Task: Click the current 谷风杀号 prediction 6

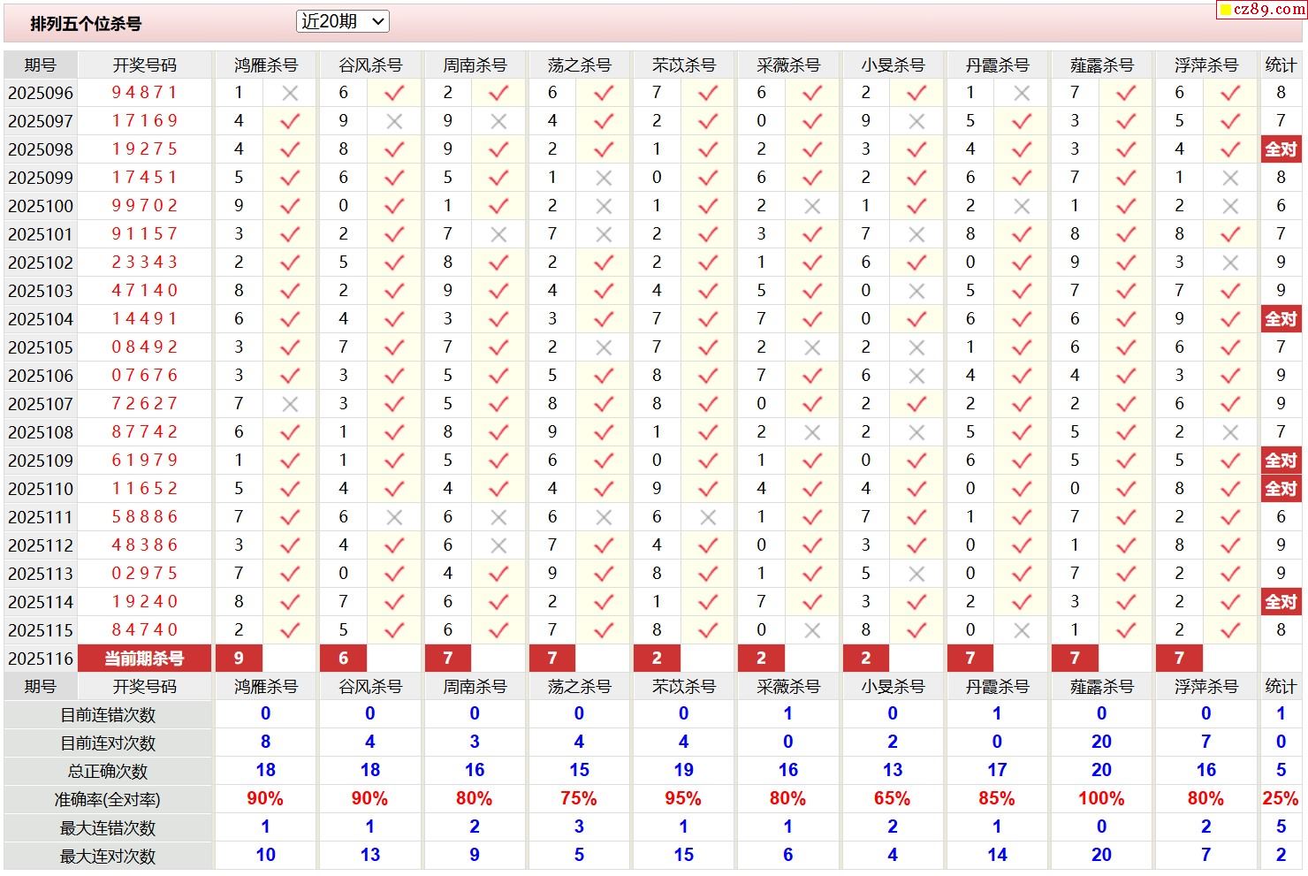Action: [x=343, y=659]
